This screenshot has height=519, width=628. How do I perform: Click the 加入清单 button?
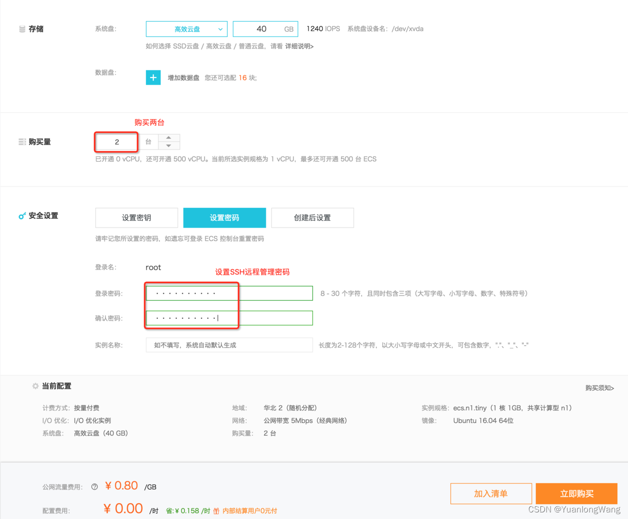491,494
